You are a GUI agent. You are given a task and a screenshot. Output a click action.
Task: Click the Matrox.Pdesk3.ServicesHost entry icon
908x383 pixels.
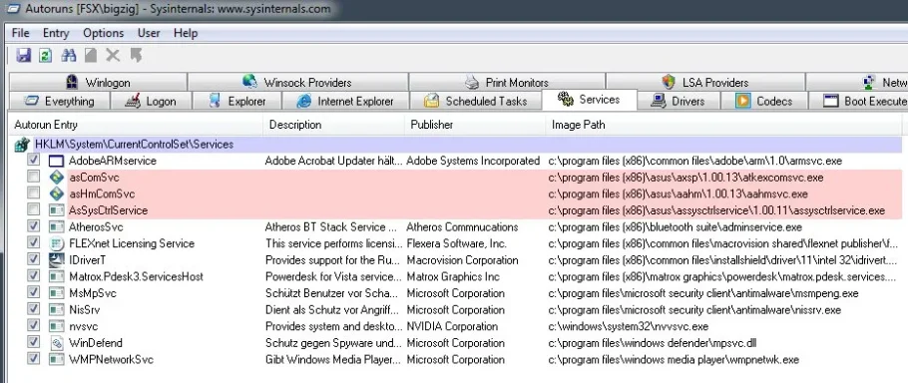click(x=56, y=276)
